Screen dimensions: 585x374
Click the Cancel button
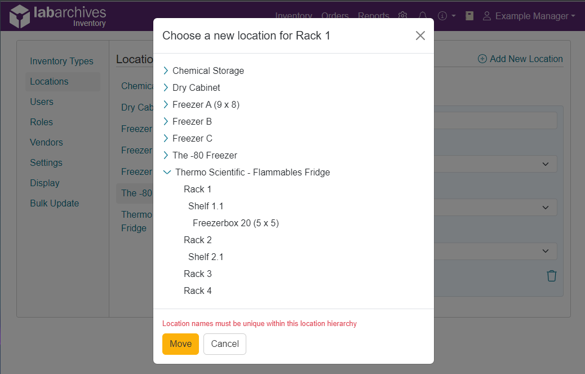point(225,344)
